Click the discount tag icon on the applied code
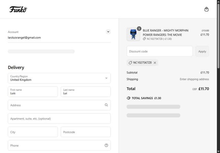This screenshot has height=153, width=220. click(130, 63)
